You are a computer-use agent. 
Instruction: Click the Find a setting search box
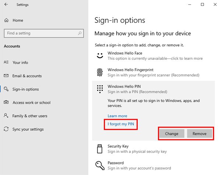coord(41,33)
